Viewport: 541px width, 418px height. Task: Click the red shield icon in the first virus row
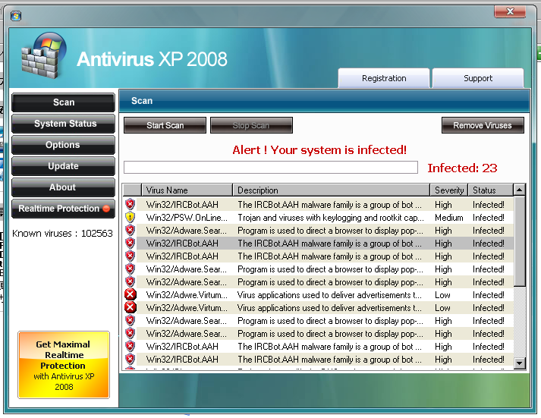(x=130, y=205)
